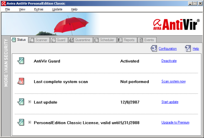Click the AntiVir brand logo in banner

coord(176,24)
